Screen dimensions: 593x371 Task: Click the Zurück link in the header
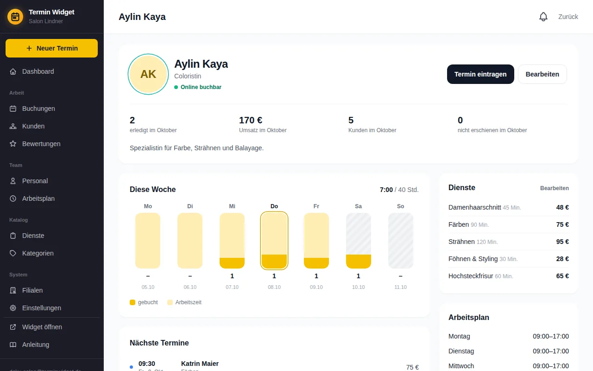tap(568, 17)
